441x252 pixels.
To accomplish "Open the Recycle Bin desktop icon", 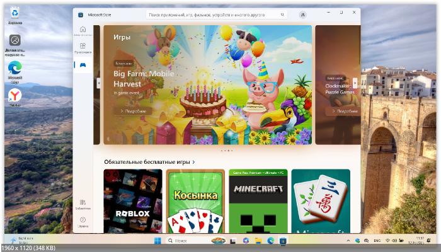I will [x=14, y=13].
